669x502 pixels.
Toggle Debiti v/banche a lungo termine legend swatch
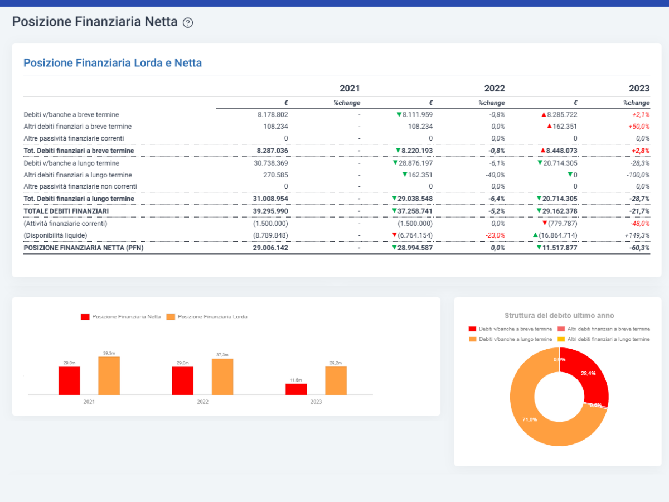[472, 339]
